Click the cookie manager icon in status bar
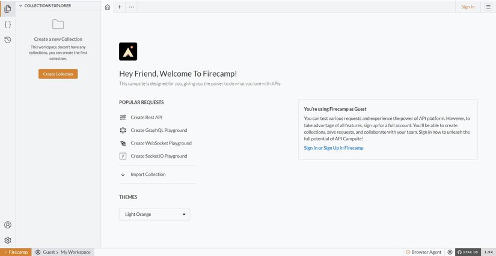496x256 pixels. click(450, 252)
